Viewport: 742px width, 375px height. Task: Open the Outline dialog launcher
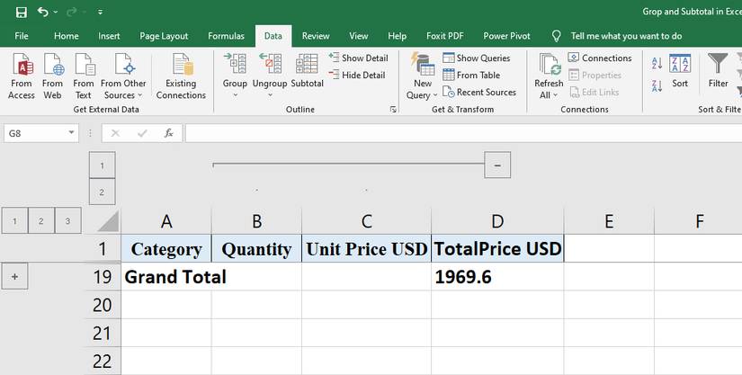(x=393, y=109)
